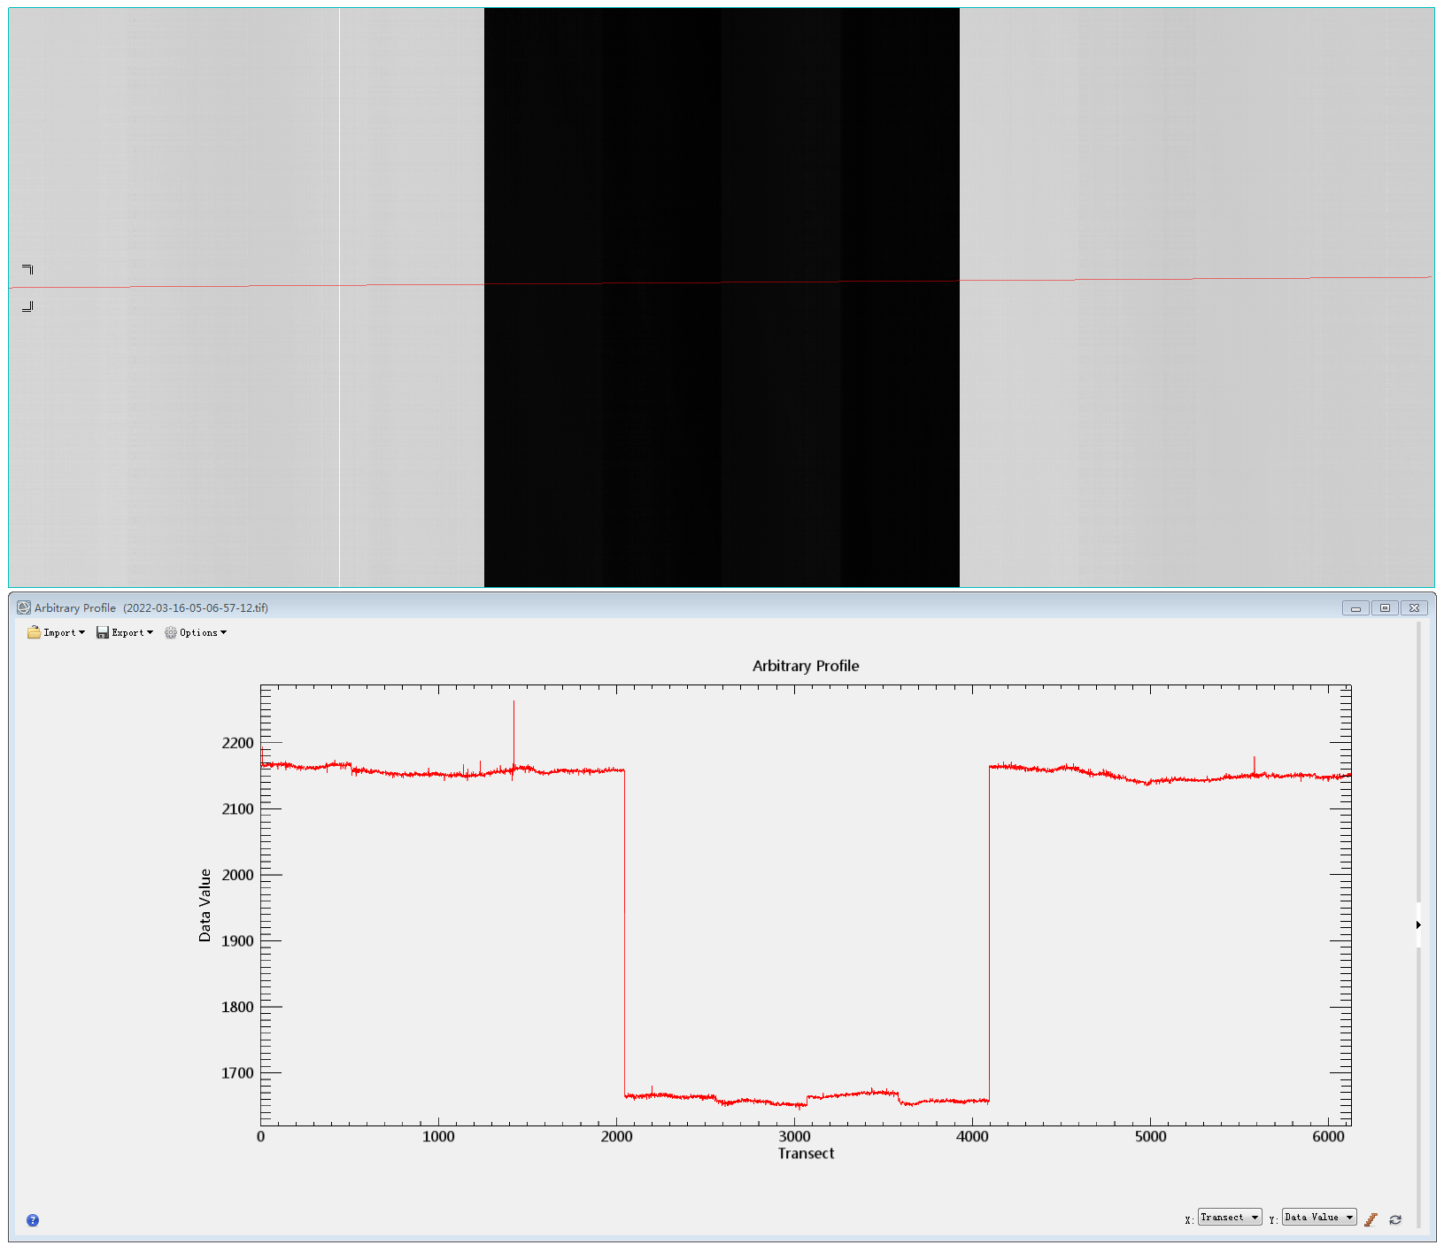The image size is (1444, 1253).
Task: Maximize the Arbitrary Profile window
Action: click(x=1385, y=607)
